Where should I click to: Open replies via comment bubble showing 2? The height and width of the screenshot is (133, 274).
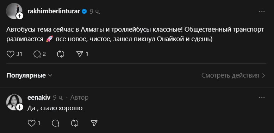click(x=37, y=54)
